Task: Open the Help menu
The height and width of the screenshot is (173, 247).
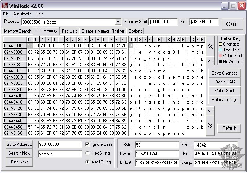Action: pyautogui.click(x=40, y=14)
